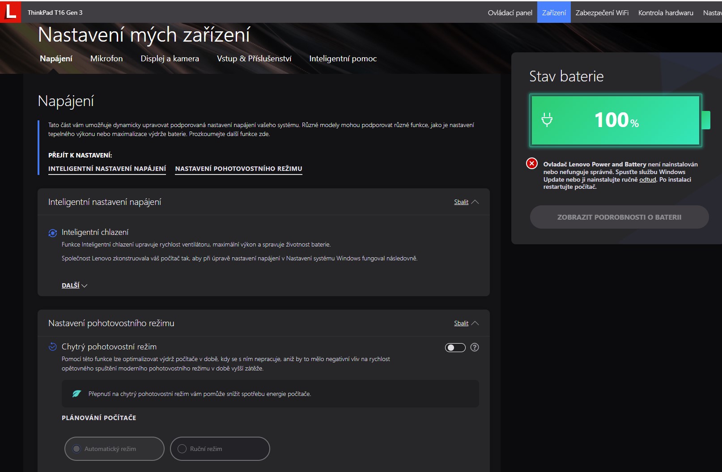Open the smart standby help question mark
The height and width of the screenshot is (472, 722).
[x=475, y=347]
